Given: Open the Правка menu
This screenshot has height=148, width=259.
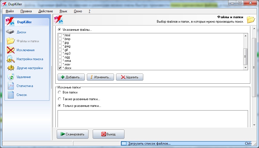Looking at the screenshot, I should coord(26,11).
